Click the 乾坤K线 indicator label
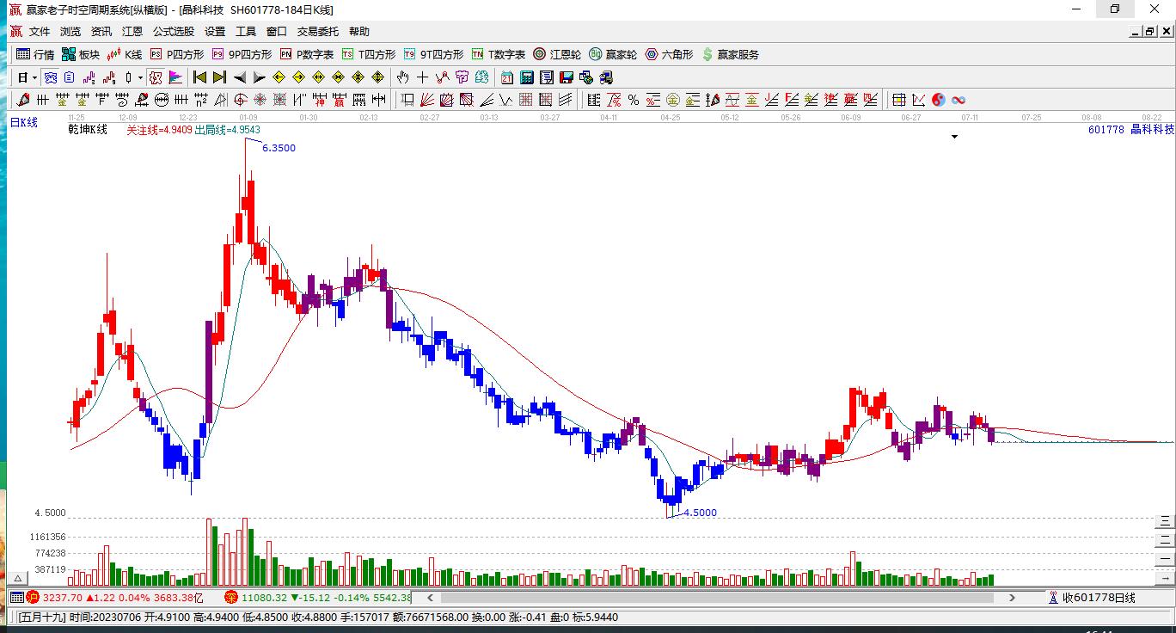Screen dimensions: 1176x633 pos(88,130)
